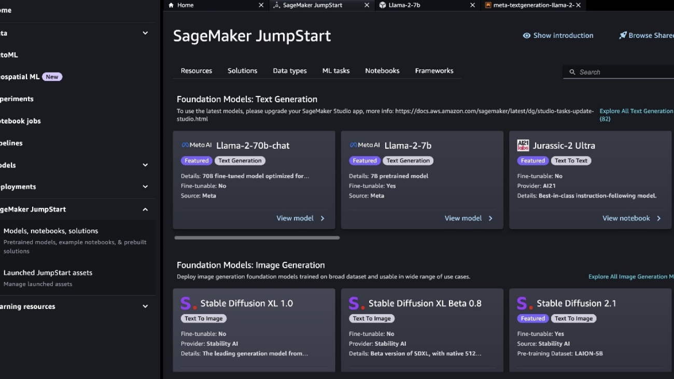Image resolution: width=674 pixels, height=379 pixels.
Task: Close the Home tab
Action: click(261, 5)
